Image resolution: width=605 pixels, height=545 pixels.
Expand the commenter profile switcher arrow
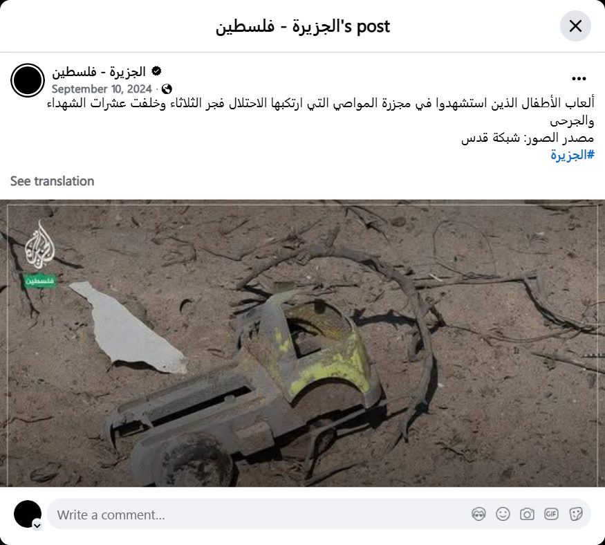37,526
